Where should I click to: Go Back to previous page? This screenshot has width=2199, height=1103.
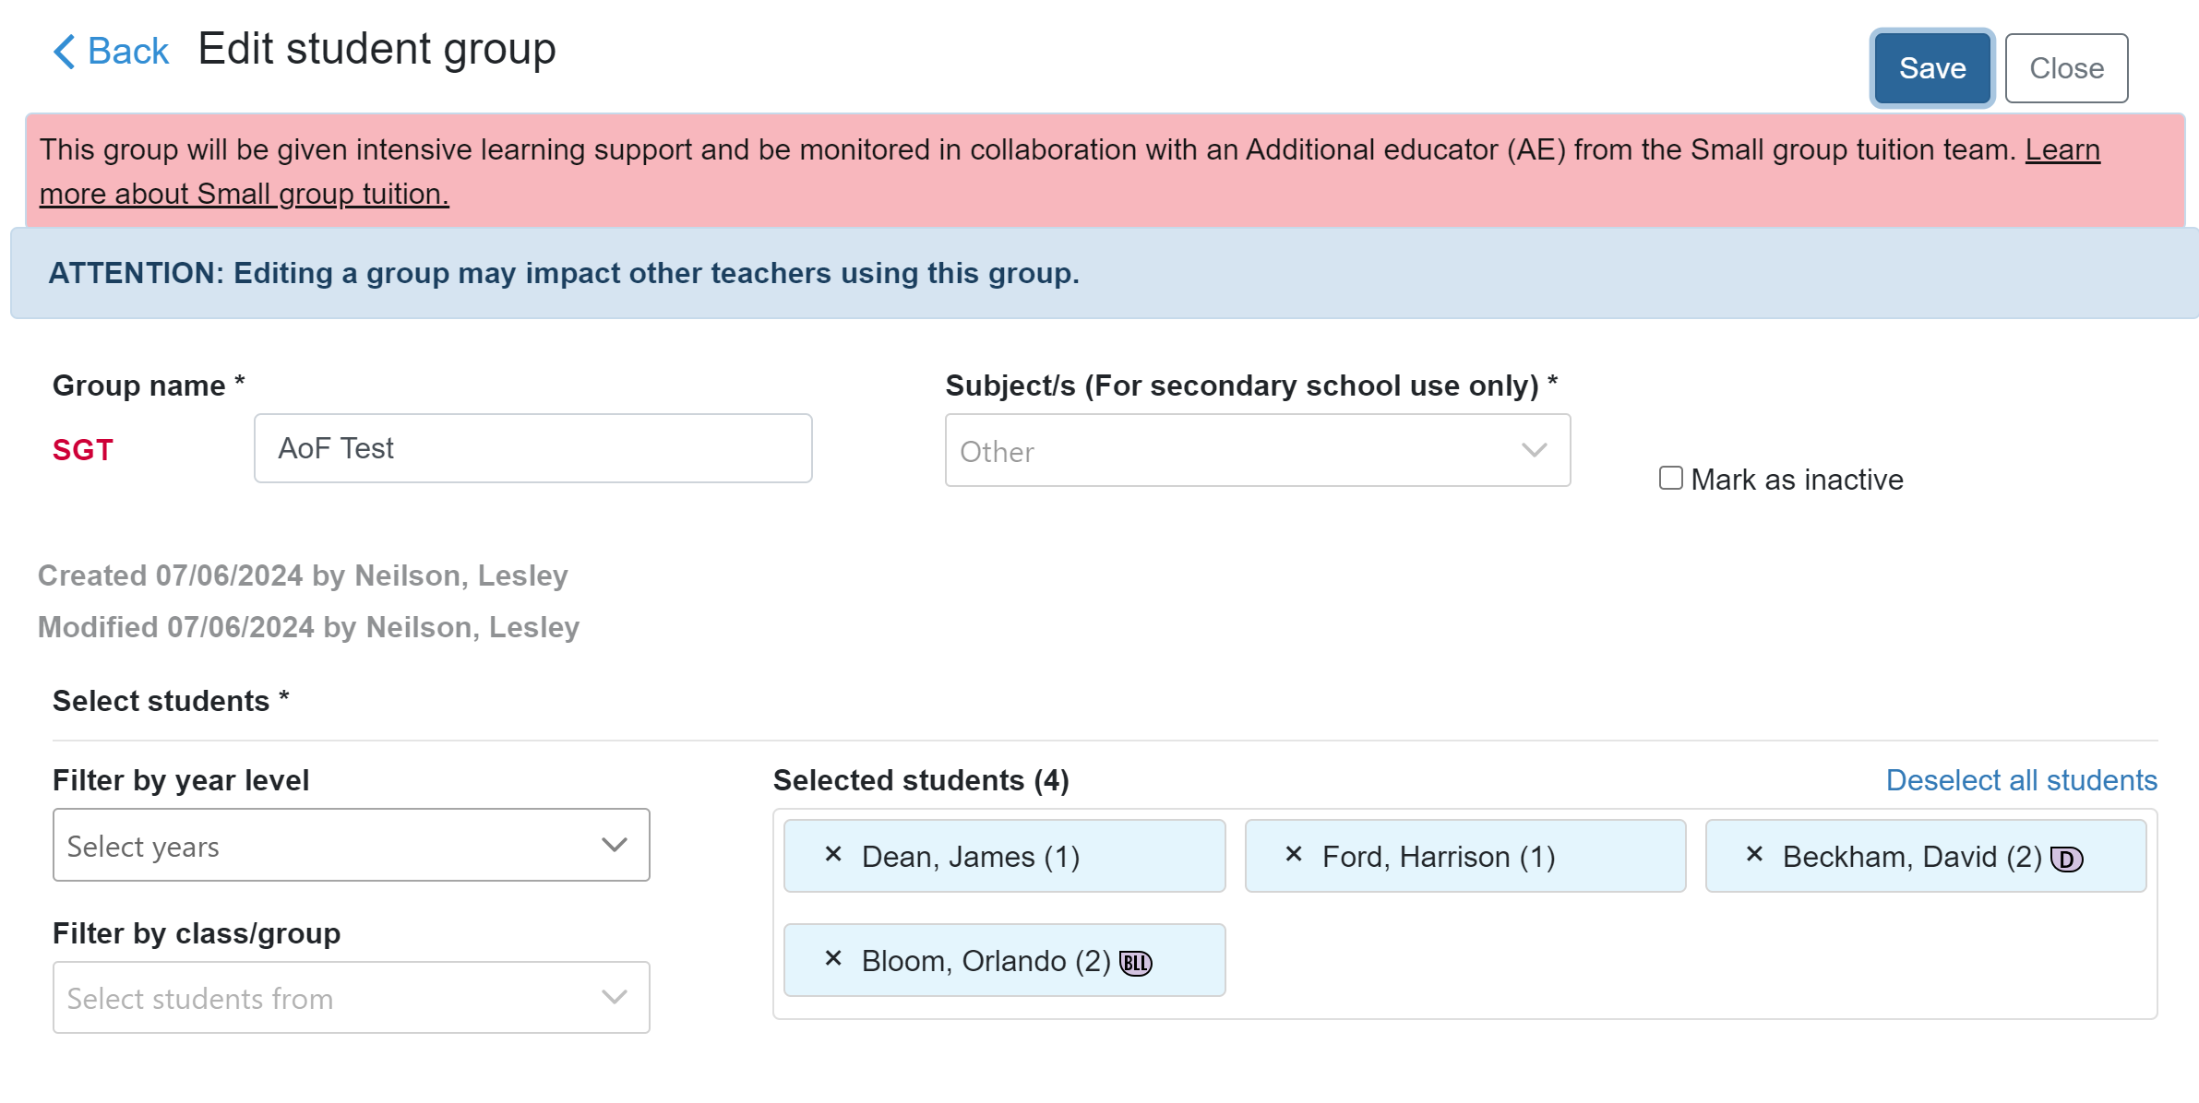127,52
